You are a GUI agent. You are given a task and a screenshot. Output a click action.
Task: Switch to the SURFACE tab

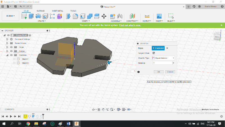pos(40,11)
